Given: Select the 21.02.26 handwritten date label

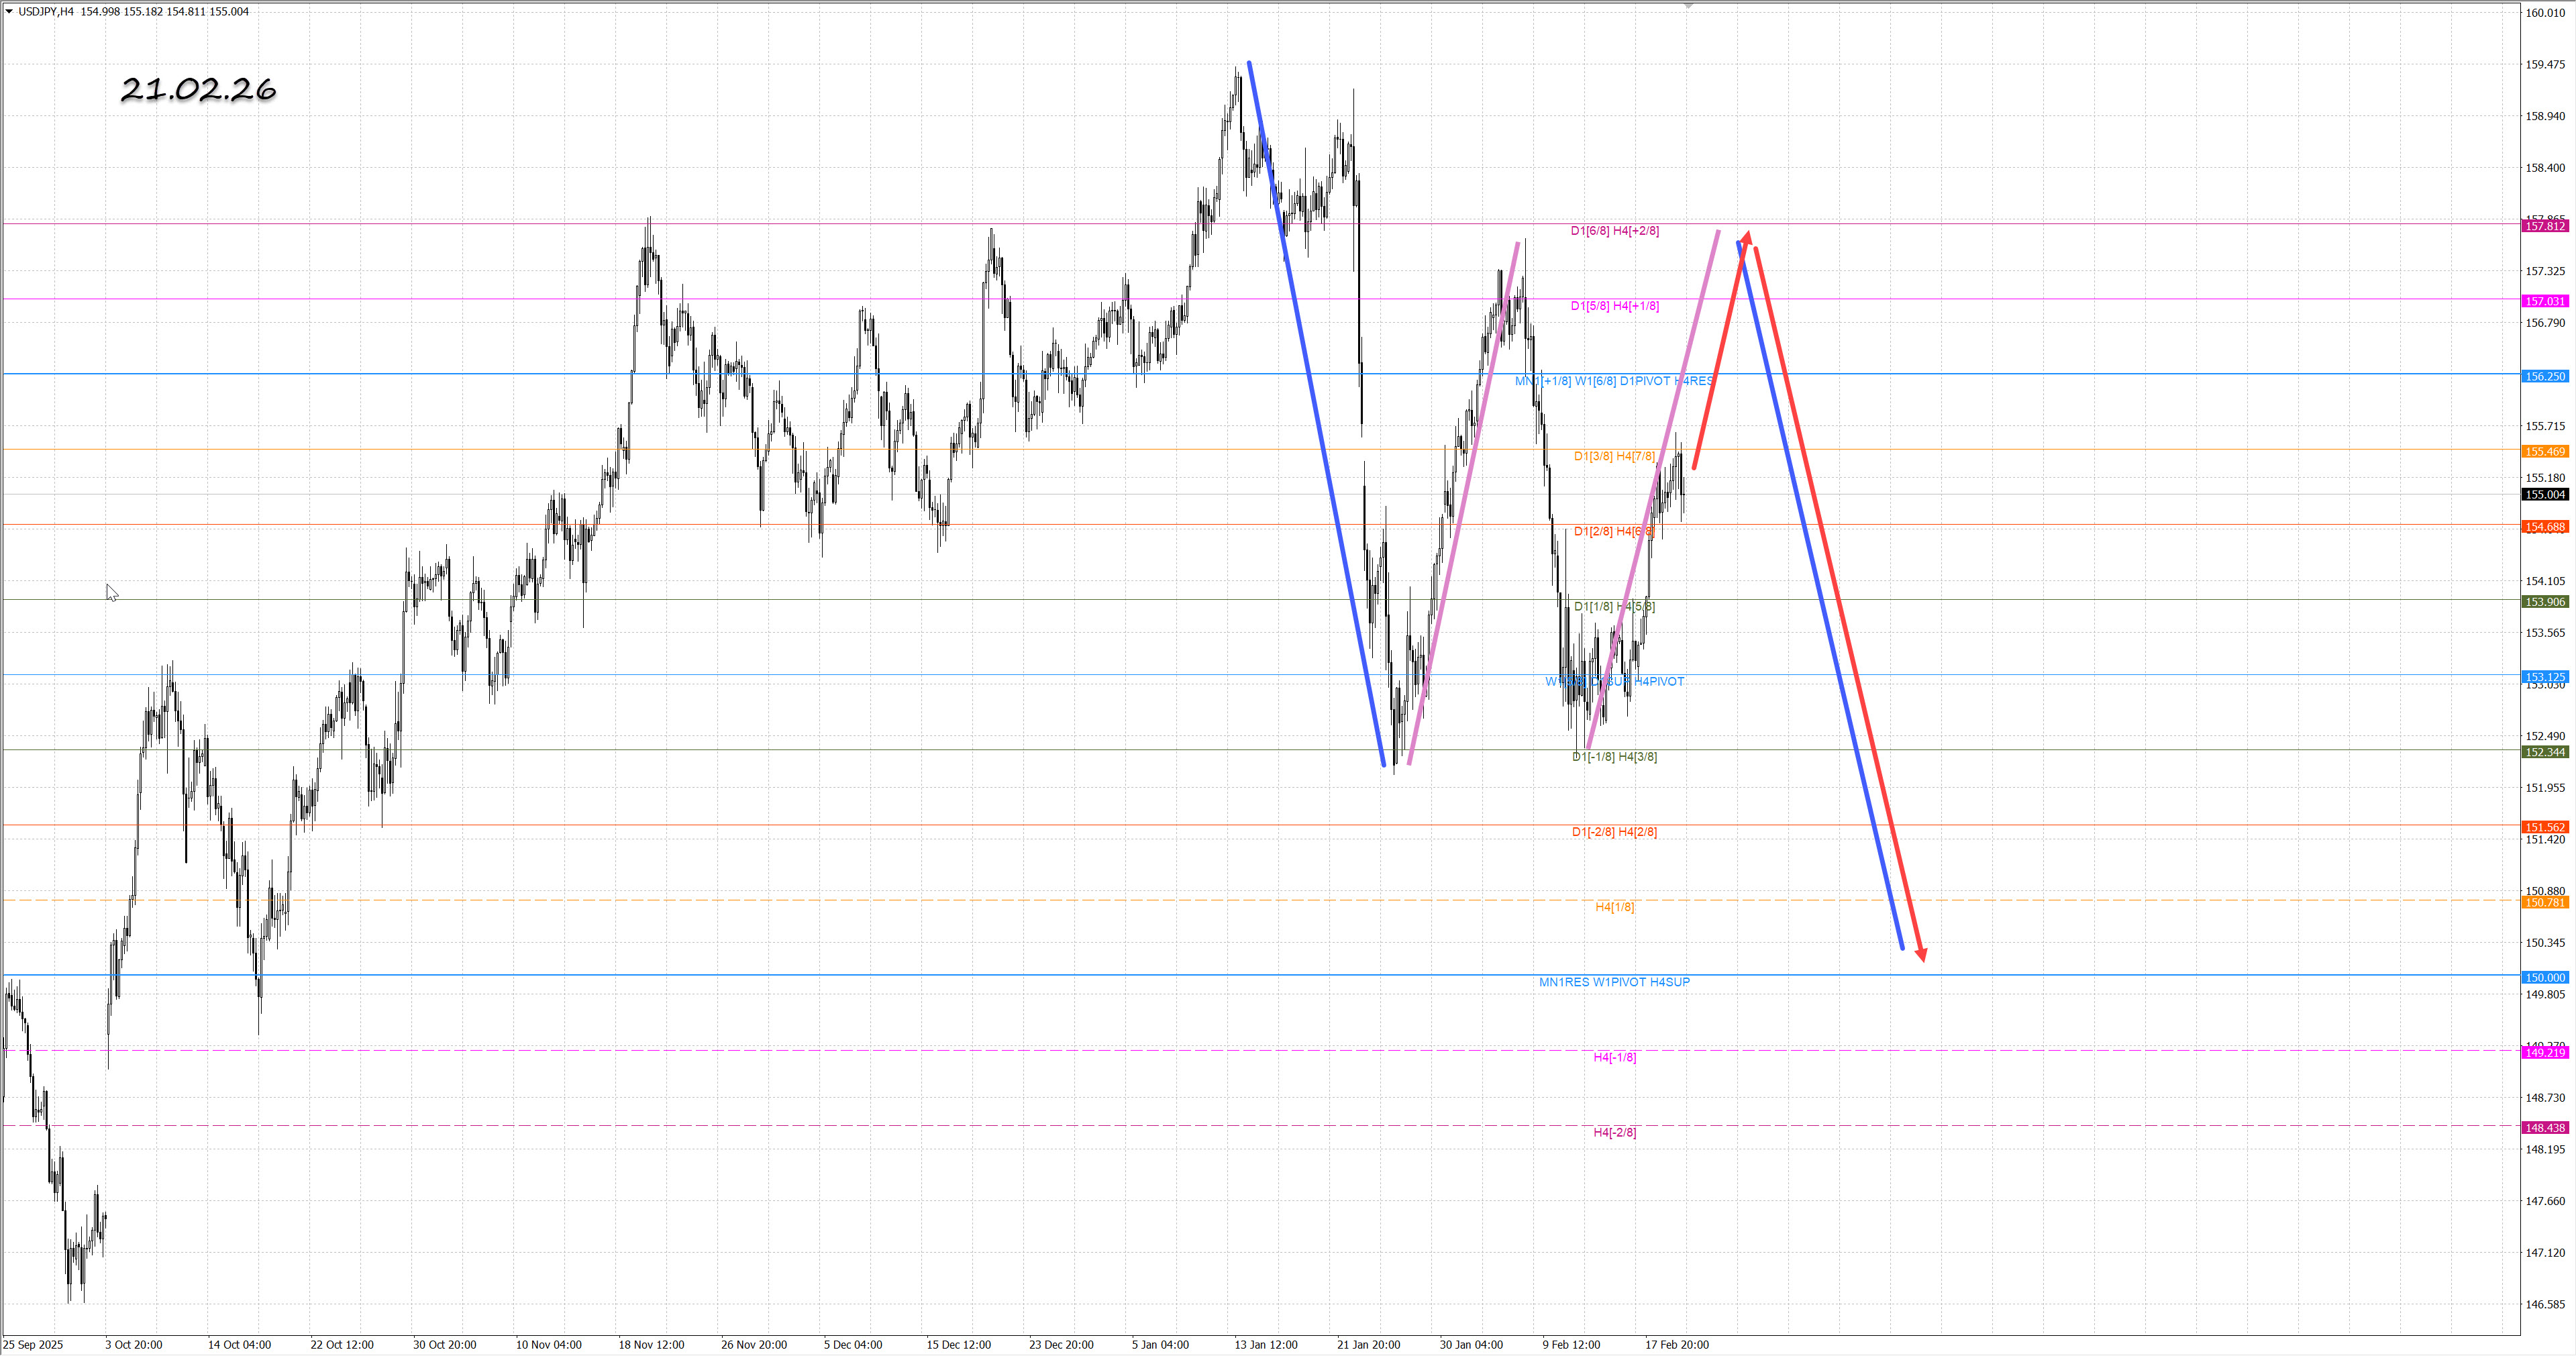Looking at the screenshot, I should 198,90.
